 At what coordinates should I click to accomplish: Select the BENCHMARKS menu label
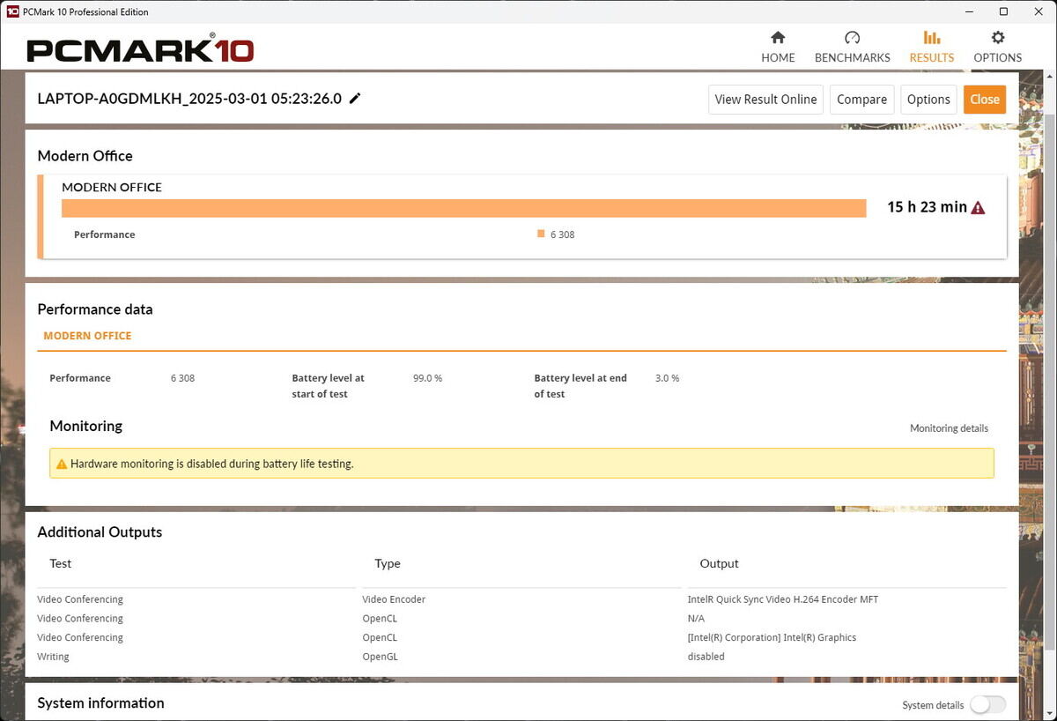852,57
